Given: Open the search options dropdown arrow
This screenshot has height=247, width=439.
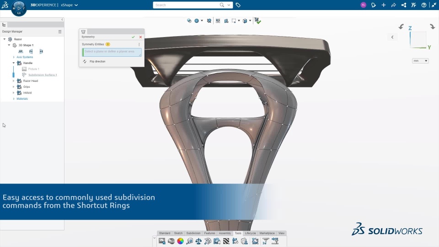Looking at the screenshot, I should click(x=229, y=5).
